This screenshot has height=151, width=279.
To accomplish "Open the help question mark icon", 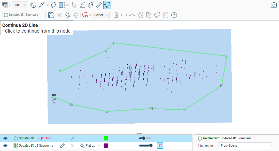I will pyautogui.click(x=174, y=15).
